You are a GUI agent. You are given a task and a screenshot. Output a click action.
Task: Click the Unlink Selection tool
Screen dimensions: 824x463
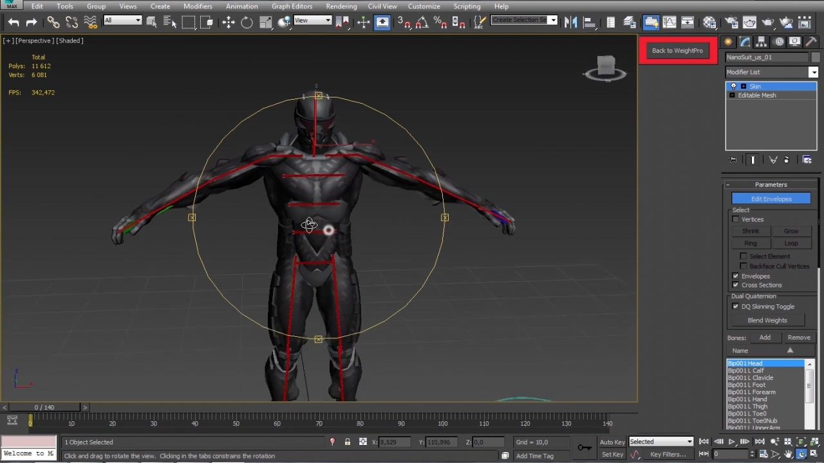71,23
